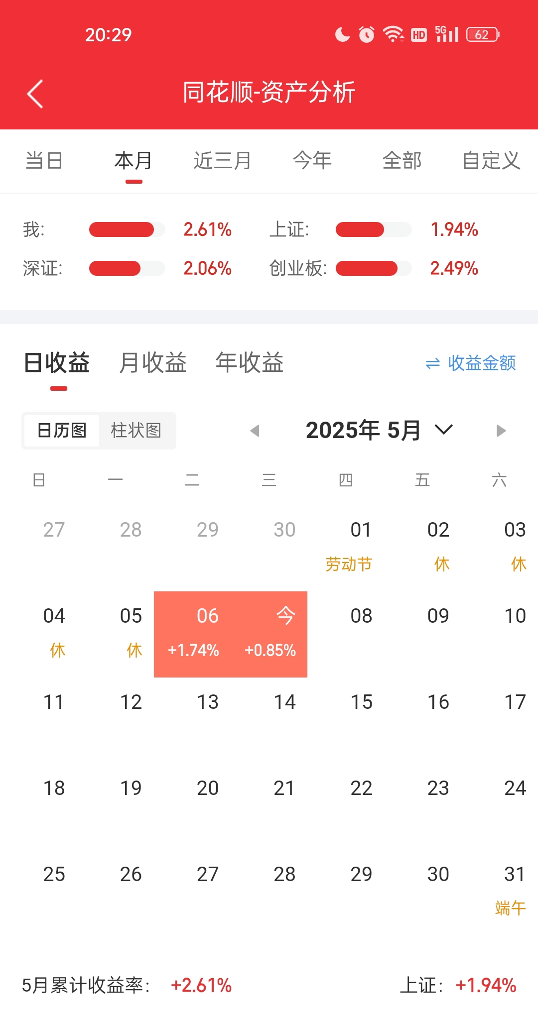The image size is (538, 1014).
Task: Switch to 日历图 calendar view
Action: (62, 431)
